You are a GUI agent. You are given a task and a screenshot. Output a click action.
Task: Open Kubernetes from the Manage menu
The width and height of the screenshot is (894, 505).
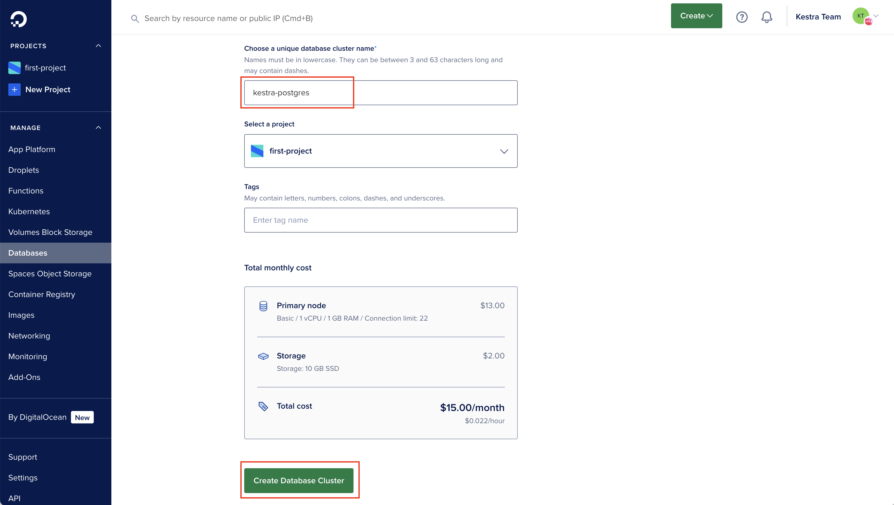(29, 211)
